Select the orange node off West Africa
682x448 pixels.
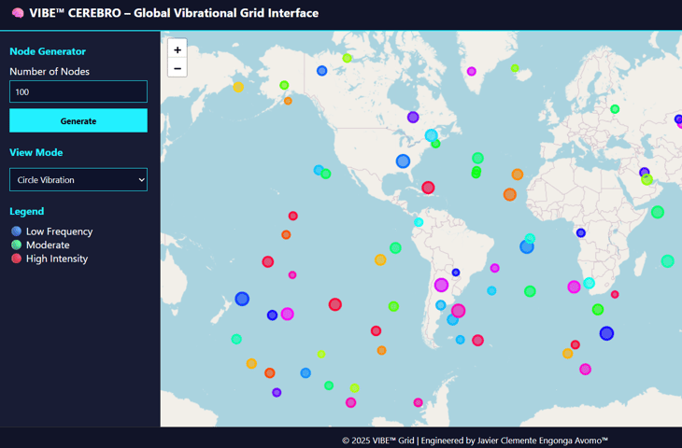(510, 194)
